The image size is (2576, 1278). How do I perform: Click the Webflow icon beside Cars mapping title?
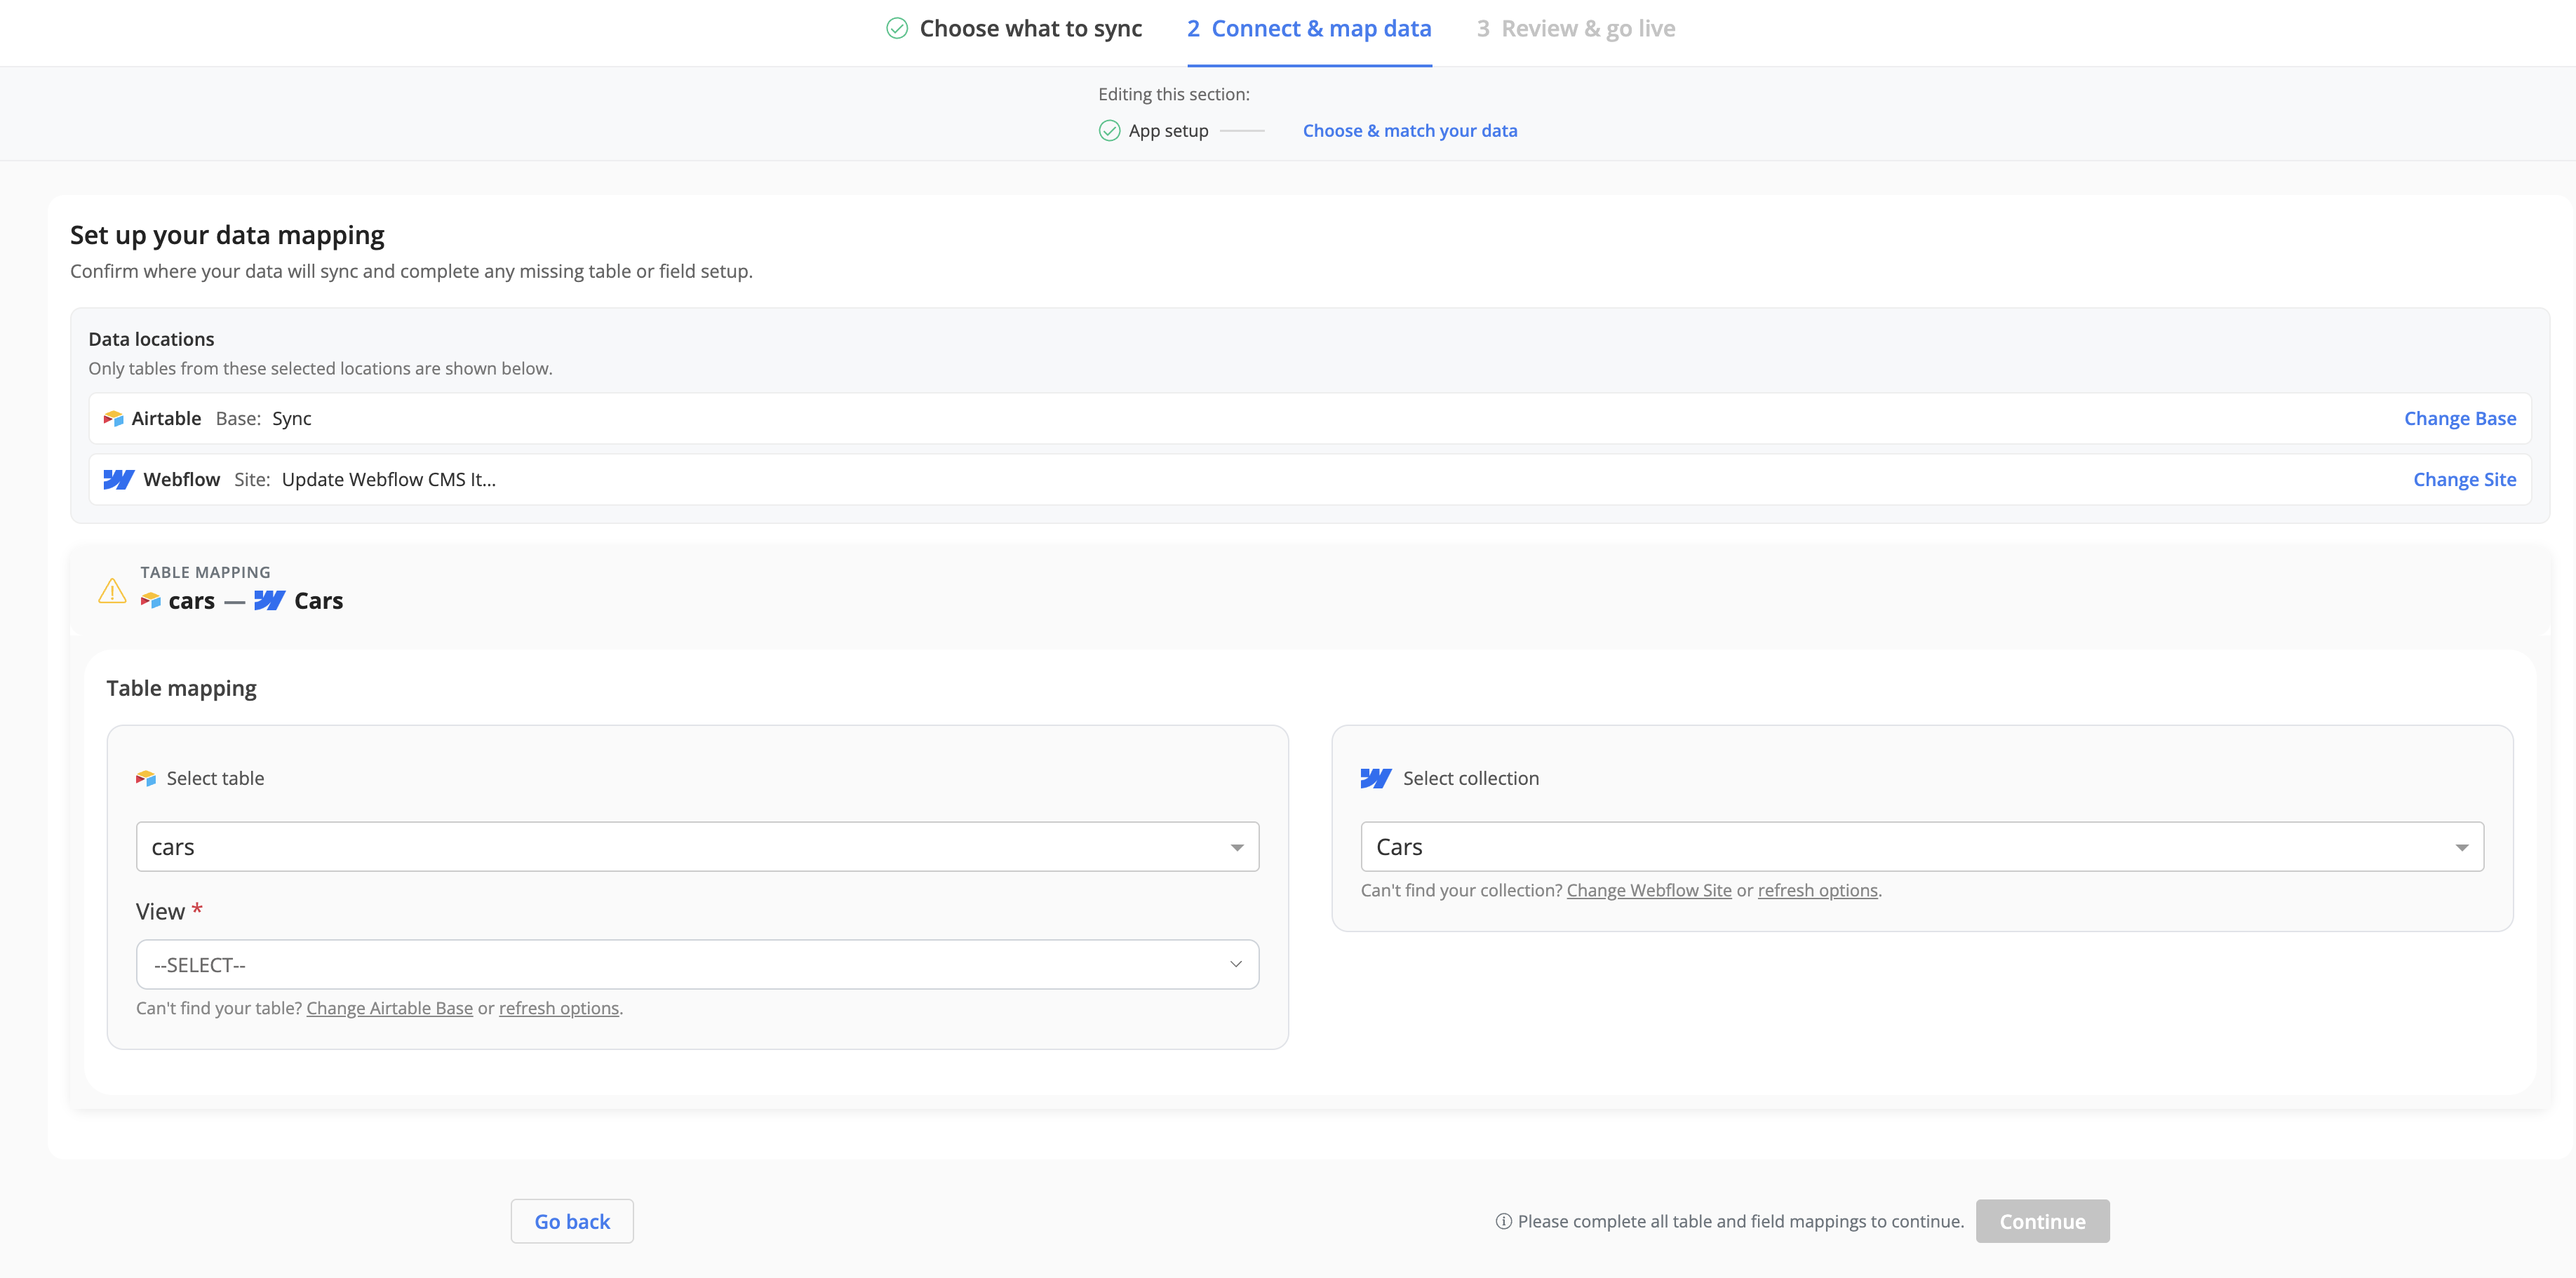[x=269, y=601]
